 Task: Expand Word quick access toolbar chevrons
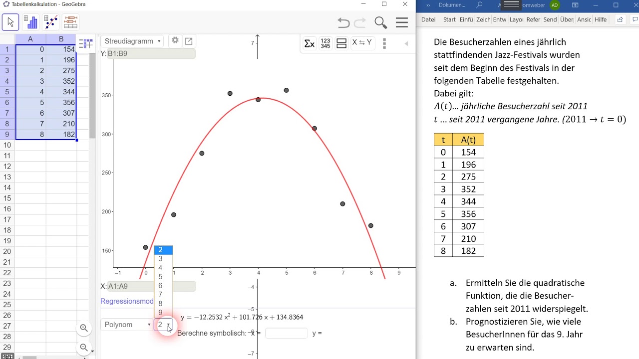pos(428,5)
